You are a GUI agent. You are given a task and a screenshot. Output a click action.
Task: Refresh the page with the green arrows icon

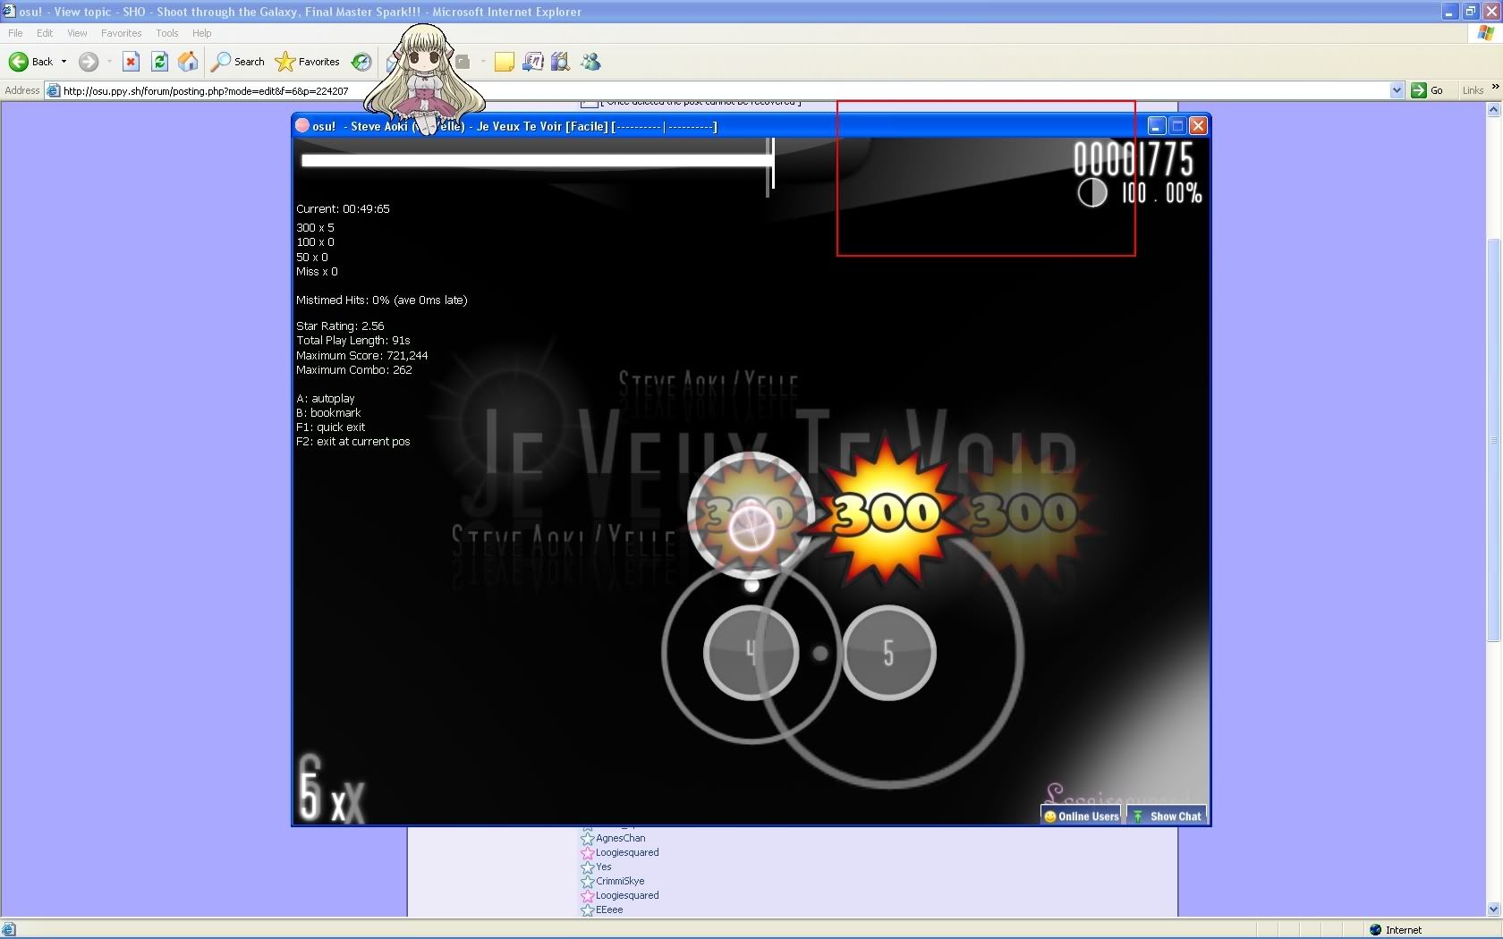159,62
